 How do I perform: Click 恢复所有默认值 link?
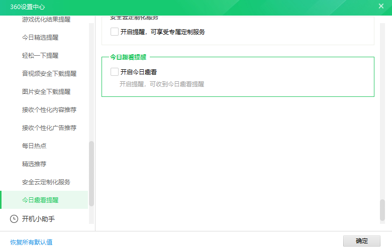pos(31,242)
